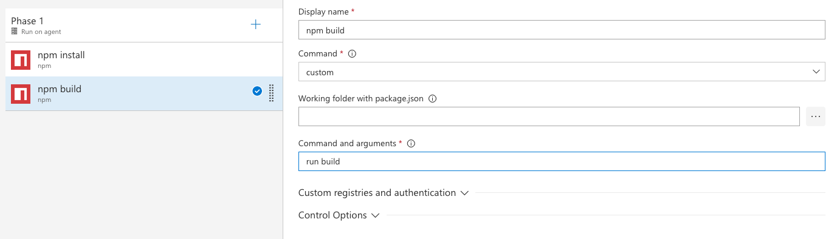This screenshot has height=239, width=837.
Task: Click the blue checkmark on npm build task
Action: pos(257,91)
